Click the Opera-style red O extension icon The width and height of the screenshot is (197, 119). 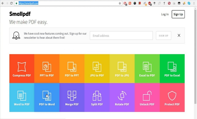(125, 4)
